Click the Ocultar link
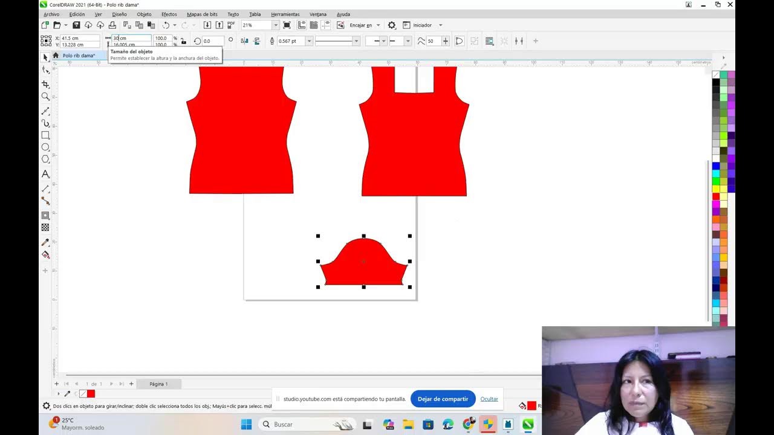This screenshot has width=774, height=435. tap(489, 399)
